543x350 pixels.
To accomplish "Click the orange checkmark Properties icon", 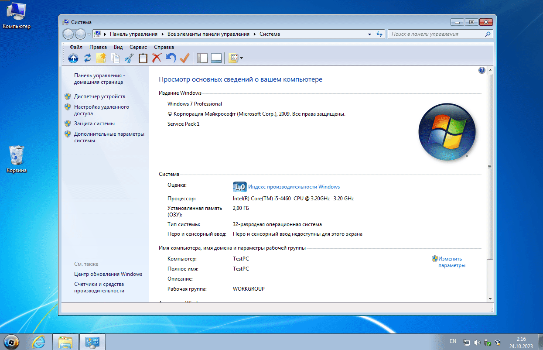I will pos(184,58).
